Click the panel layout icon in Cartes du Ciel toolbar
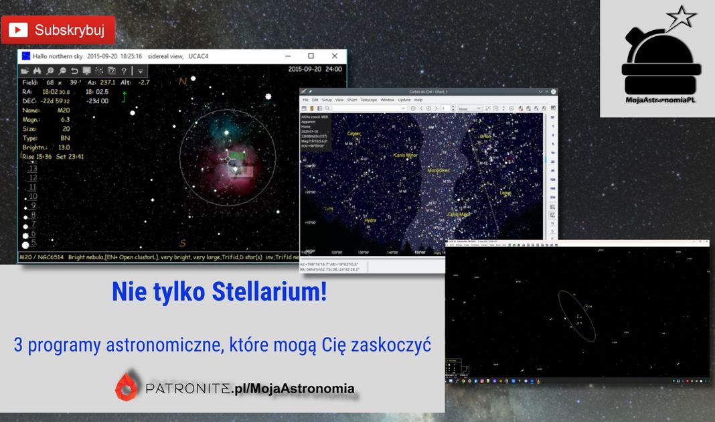The image size is (715, 422). coord(319,109)
